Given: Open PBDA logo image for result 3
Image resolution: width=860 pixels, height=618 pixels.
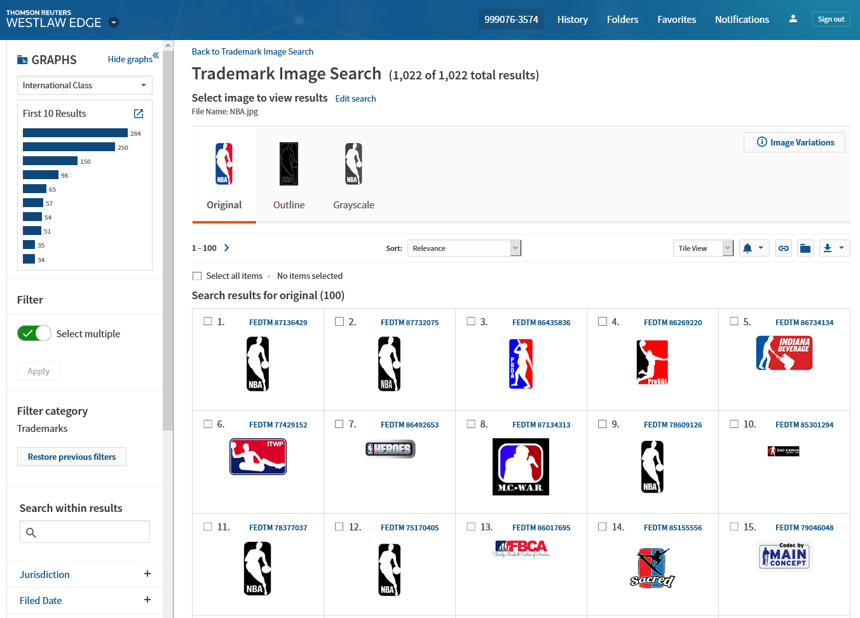Looking at the screenshot, I should (521, 364).
